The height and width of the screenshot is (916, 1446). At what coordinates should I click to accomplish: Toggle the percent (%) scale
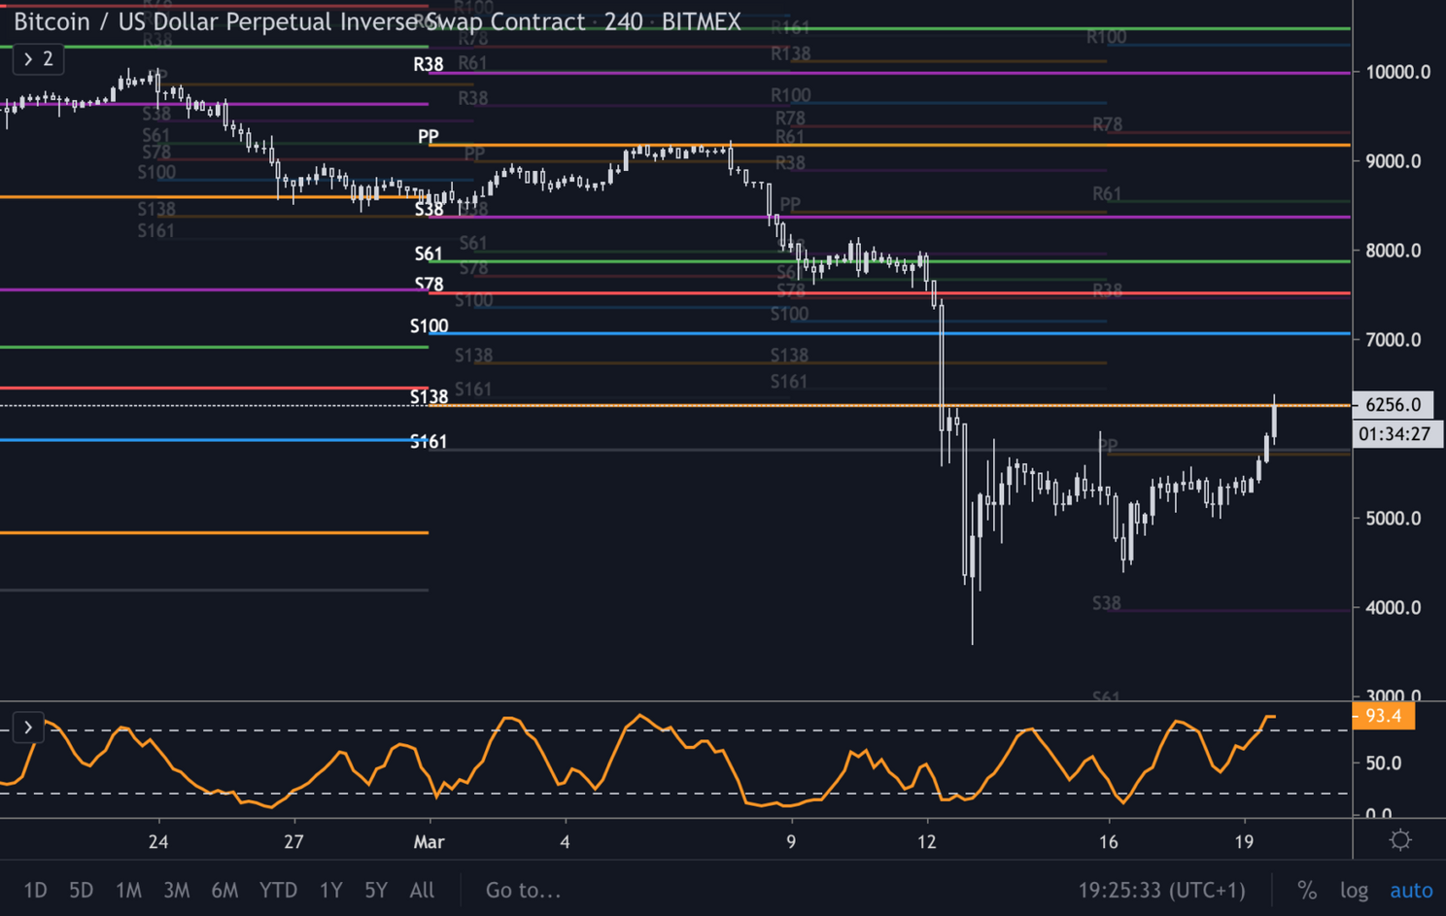(x=1307, y=890)
